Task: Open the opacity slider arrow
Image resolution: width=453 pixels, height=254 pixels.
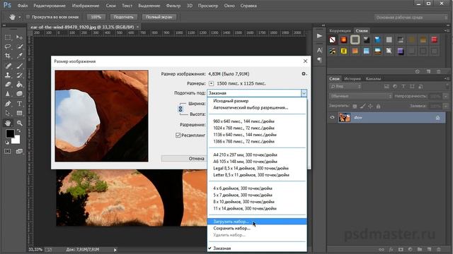Action: (x=446, y=96)
